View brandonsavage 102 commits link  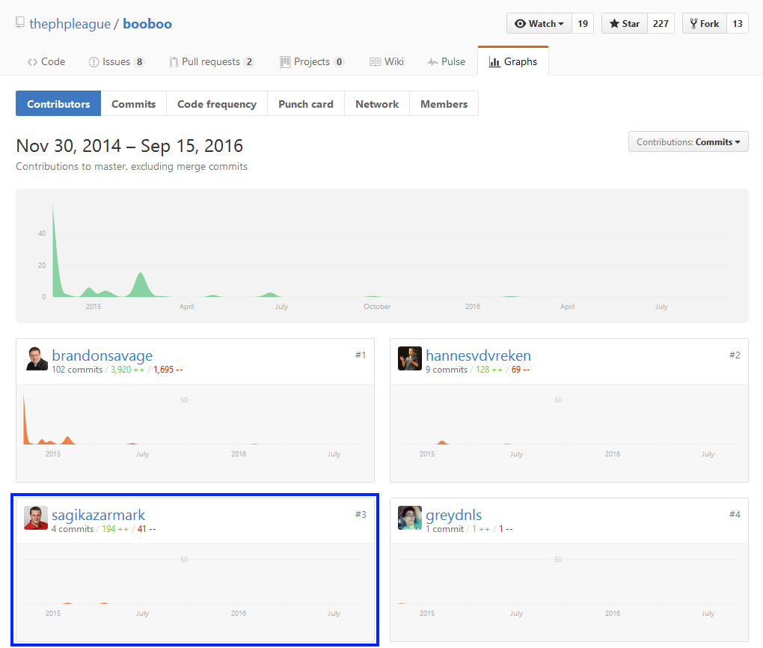point(77,370)
